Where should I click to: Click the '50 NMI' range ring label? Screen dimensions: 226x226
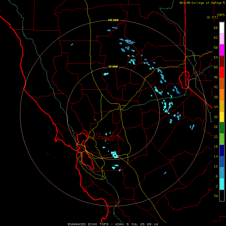(x=113, y=67)
